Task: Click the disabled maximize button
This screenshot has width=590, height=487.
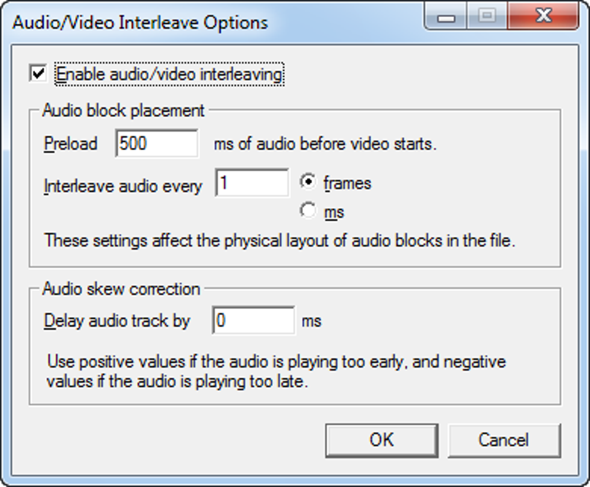Action: pos(487,16)
